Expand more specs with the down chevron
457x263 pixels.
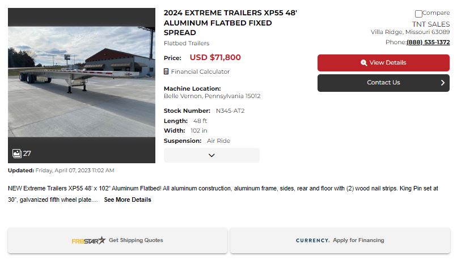point(211,155)
